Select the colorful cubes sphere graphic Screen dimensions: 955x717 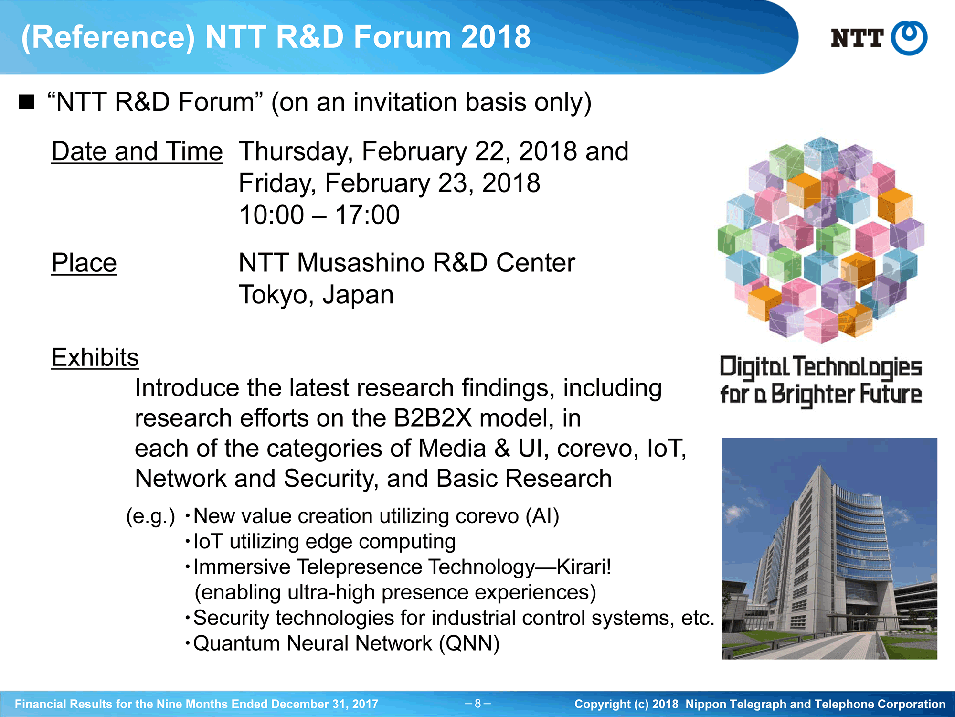[821, 240]
